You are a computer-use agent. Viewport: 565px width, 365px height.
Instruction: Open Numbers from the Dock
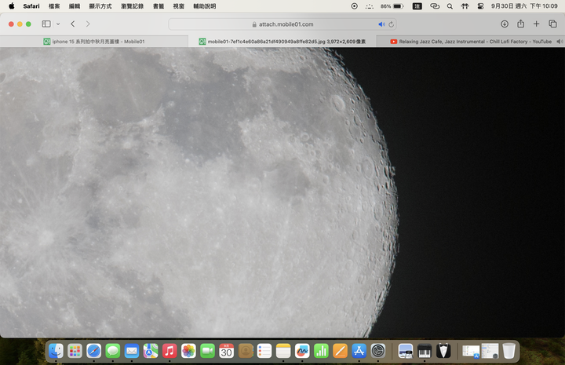click(321, 351)
